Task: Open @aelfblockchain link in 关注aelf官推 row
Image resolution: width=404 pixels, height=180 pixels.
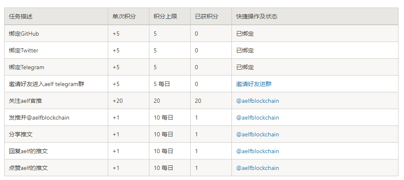Action: coord(257,101)
